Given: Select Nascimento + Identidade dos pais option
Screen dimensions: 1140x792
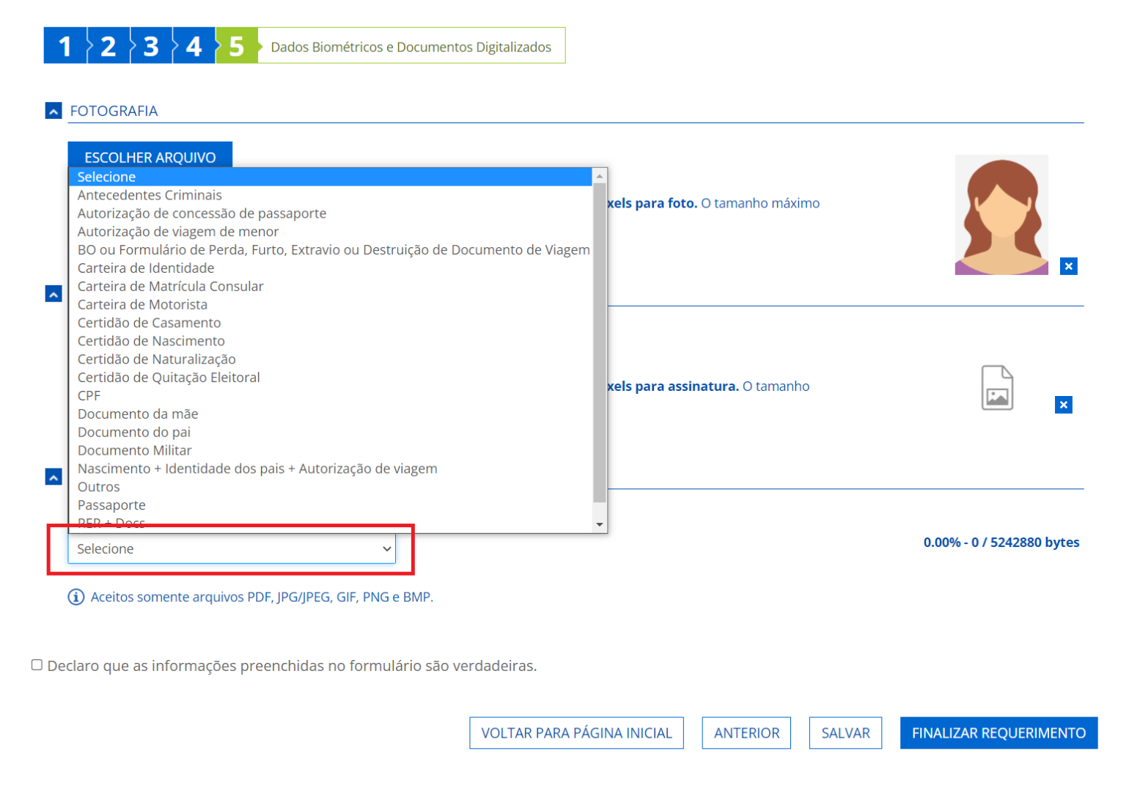Looking at the screenshot, I should click(x=331, y=469).
